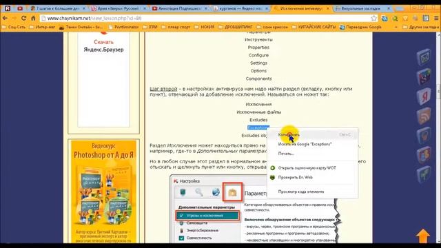Expand the bookmarks bar overflow chevron
This screenshot has width=441, height=248.
396,27
